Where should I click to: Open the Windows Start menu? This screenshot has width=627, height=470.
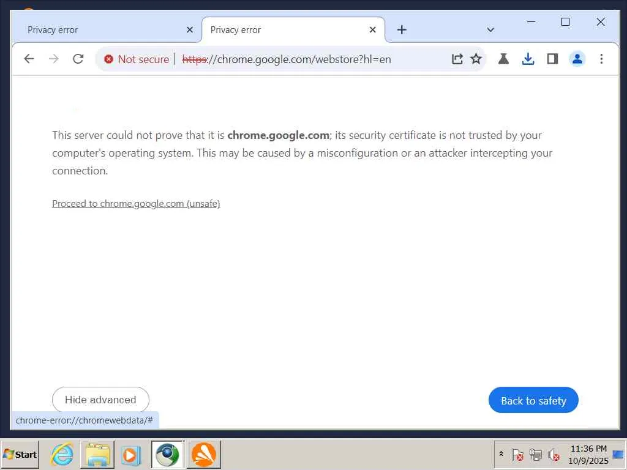[20, 455]
